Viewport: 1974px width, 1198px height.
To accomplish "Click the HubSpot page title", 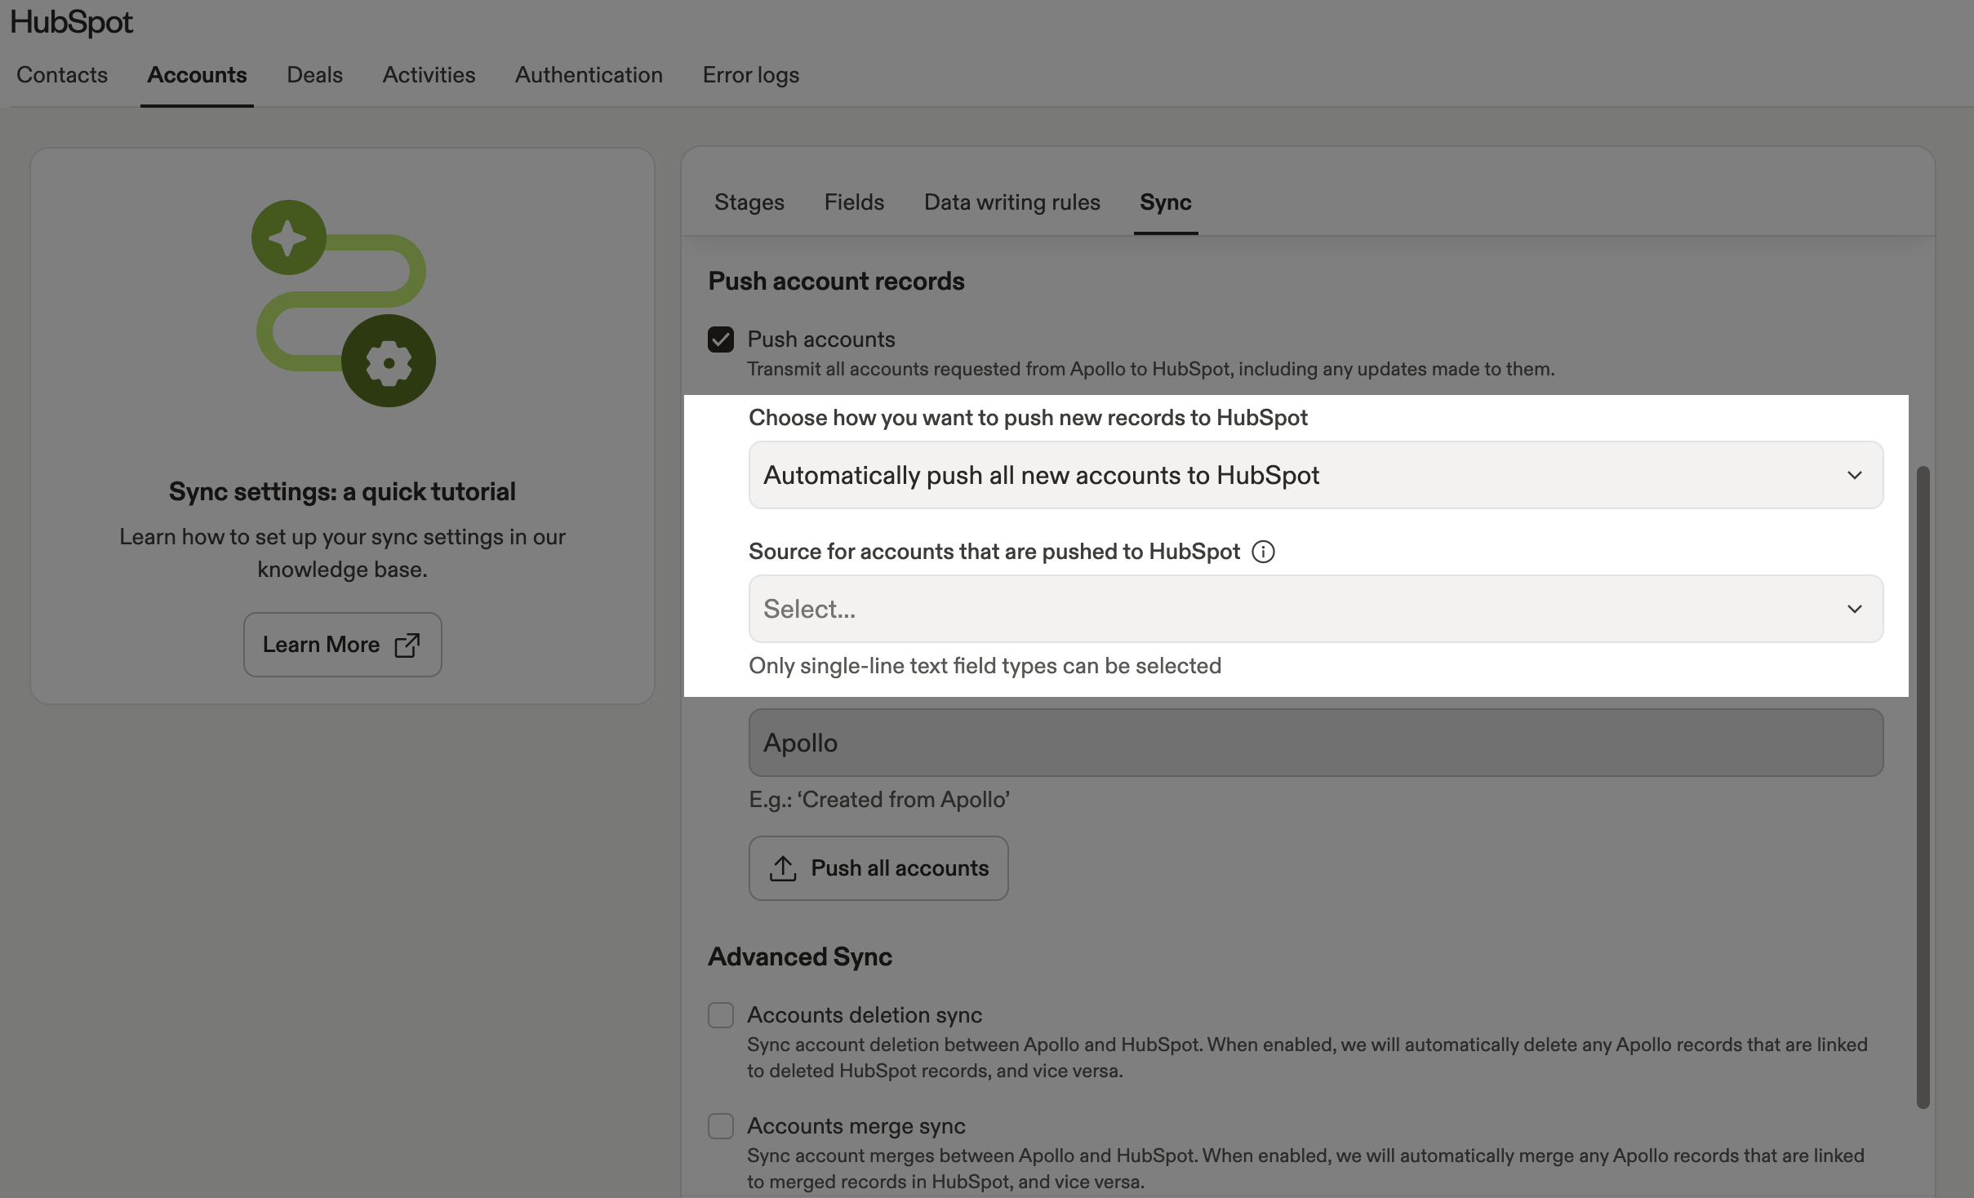I will [x=71, y=22].
